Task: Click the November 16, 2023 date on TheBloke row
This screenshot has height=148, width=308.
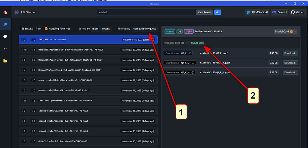Action: pyautogui.click(x=138, y=101)
